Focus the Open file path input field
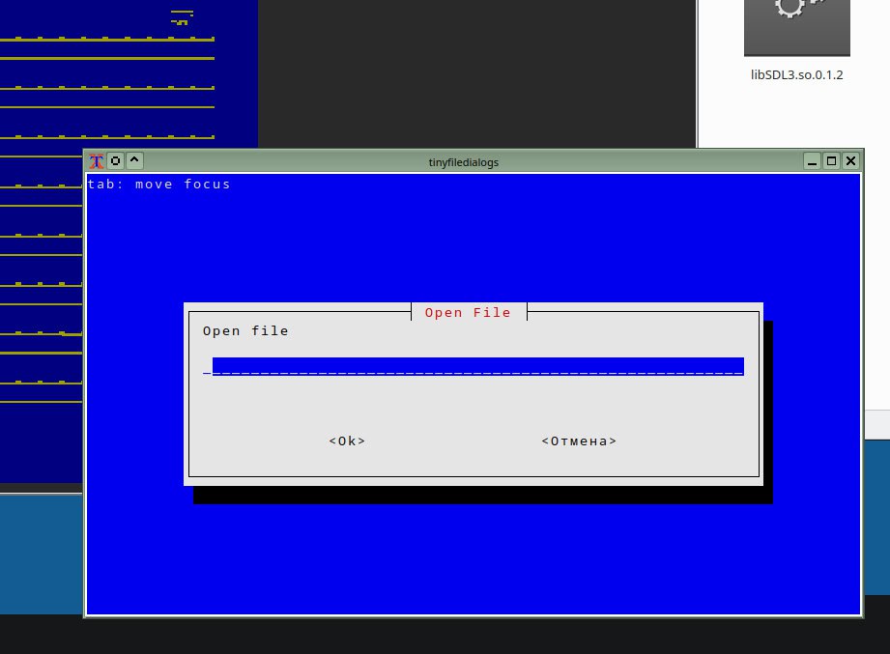This screenshot has height=654, width=890. (477, 366)
